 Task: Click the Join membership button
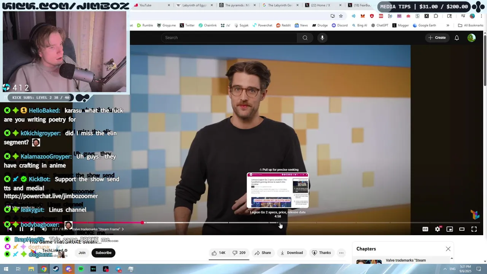point(82,253)
